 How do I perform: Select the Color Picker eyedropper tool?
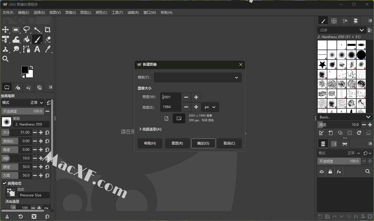[x=48, y=49]
